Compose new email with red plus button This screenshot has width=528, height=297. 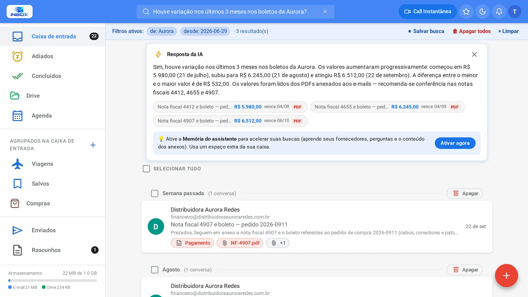pos(506,276)
